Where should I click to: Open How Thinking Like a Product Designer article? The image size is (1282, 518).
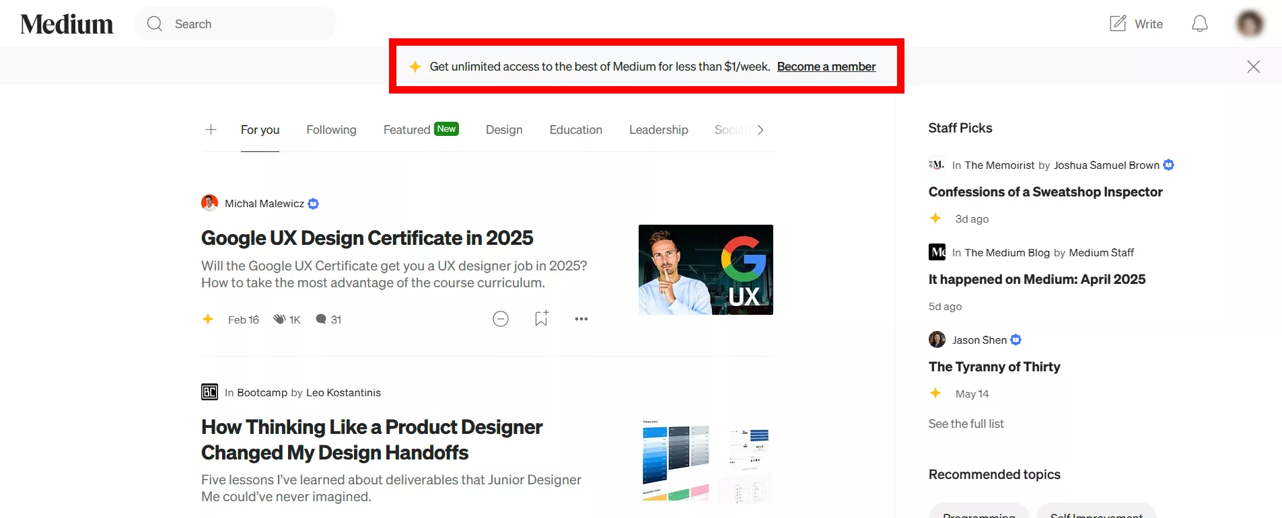371,440
